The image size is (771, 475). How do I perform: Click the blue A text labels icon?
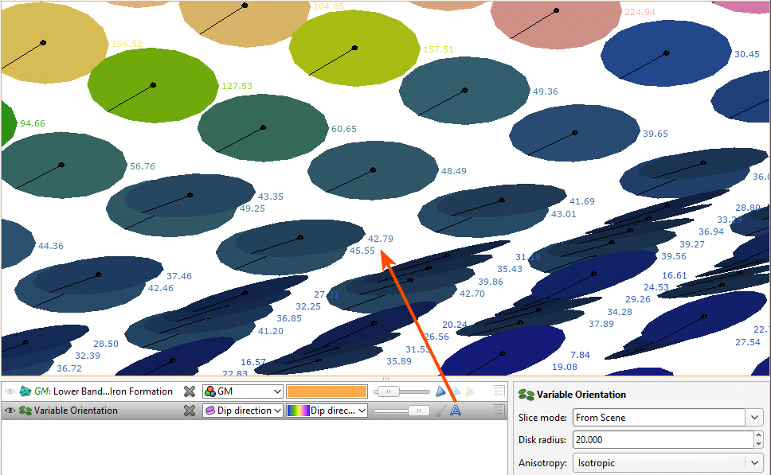[x=455, y=411]
